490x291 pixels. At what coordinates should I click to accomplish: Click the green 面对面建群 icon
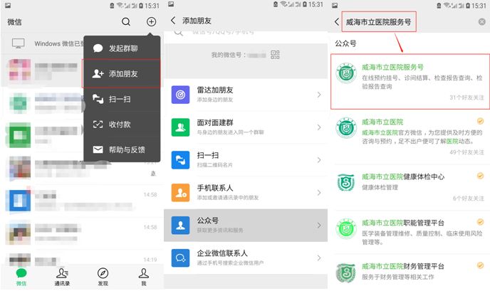pos(180,127)
